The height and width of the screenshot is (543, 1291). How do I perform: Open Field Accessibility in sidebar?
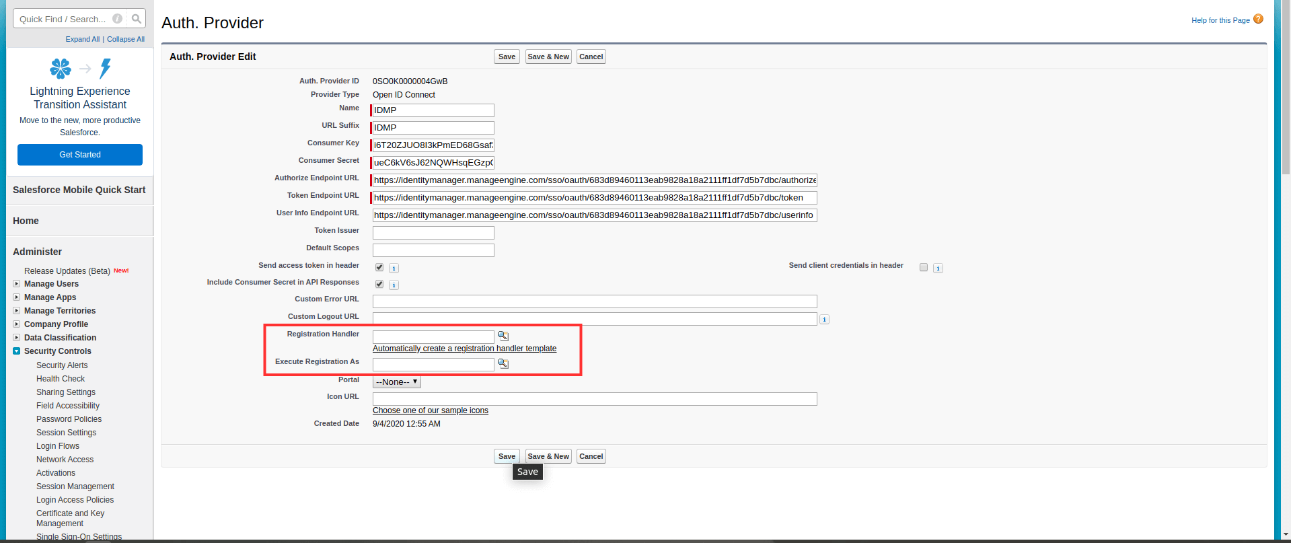coord(68,406)
